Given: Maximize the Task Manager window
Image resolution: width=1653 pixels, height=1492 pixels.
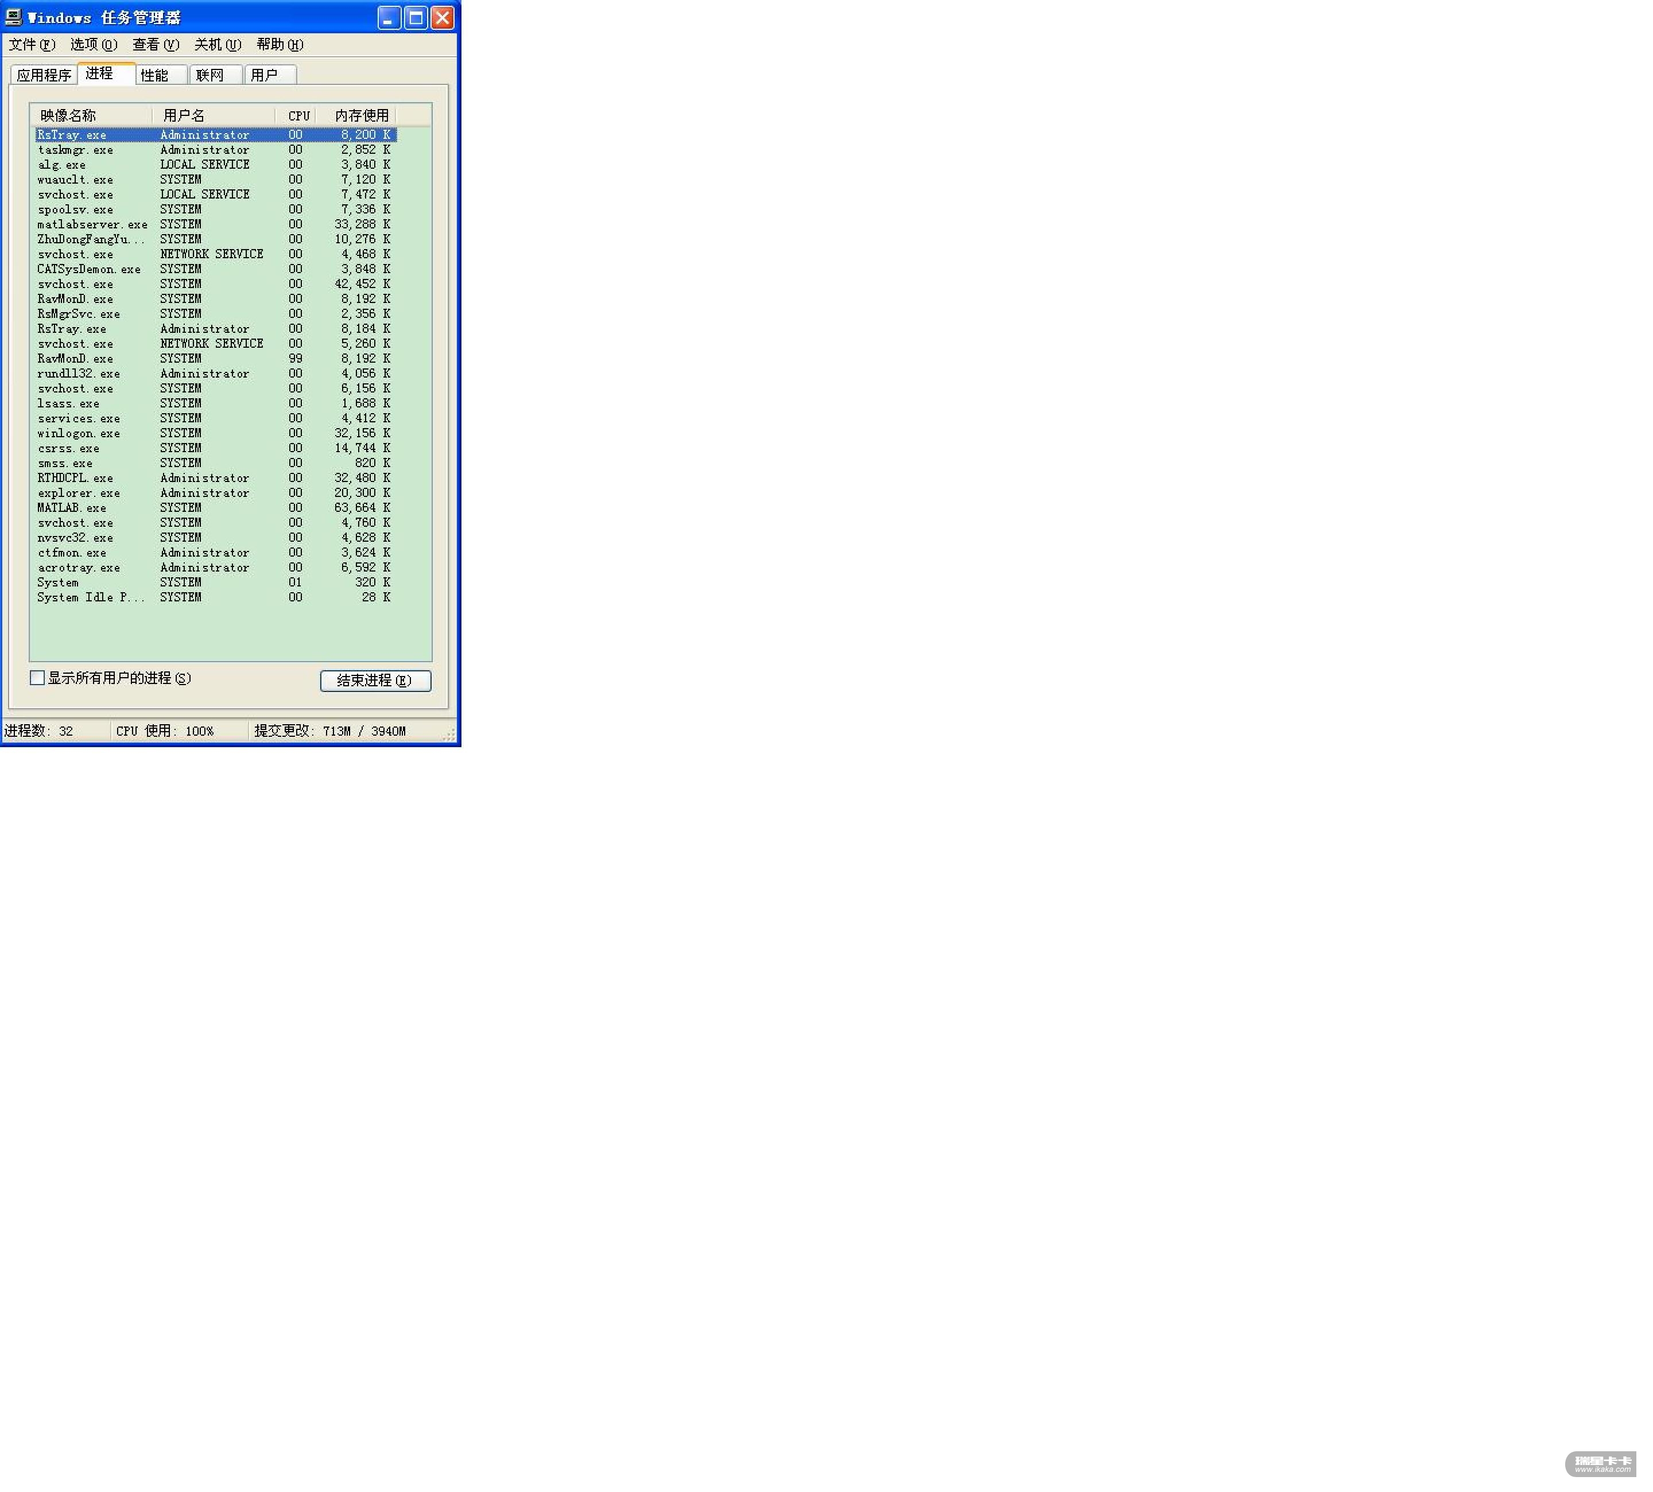Looking at the screenshot, I should [x=416, y=17].
